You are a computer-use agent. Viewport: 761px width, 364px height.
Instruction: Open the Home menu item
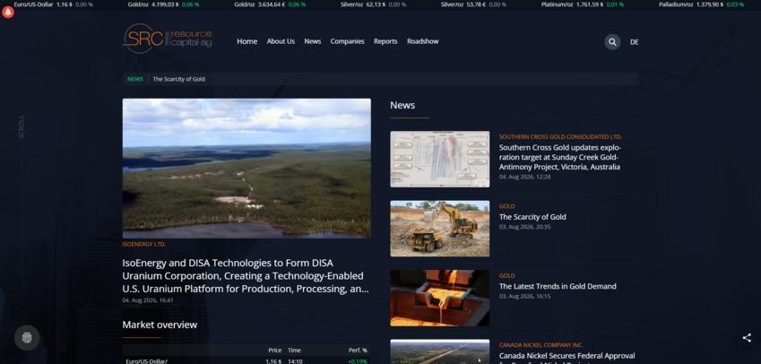(247, 41)
